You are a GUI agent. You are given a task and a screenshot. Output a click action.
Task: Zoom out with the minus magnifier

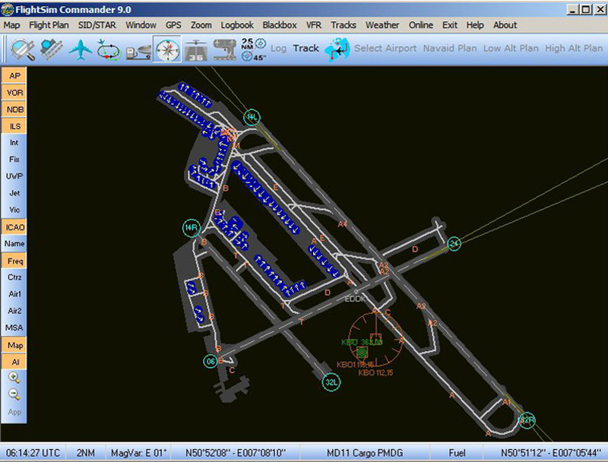point(14,394)
